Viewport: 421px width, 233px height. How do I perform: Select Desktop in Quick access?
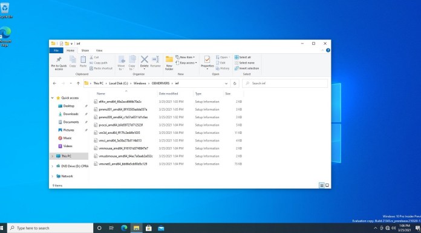click(x=69, y=106)
